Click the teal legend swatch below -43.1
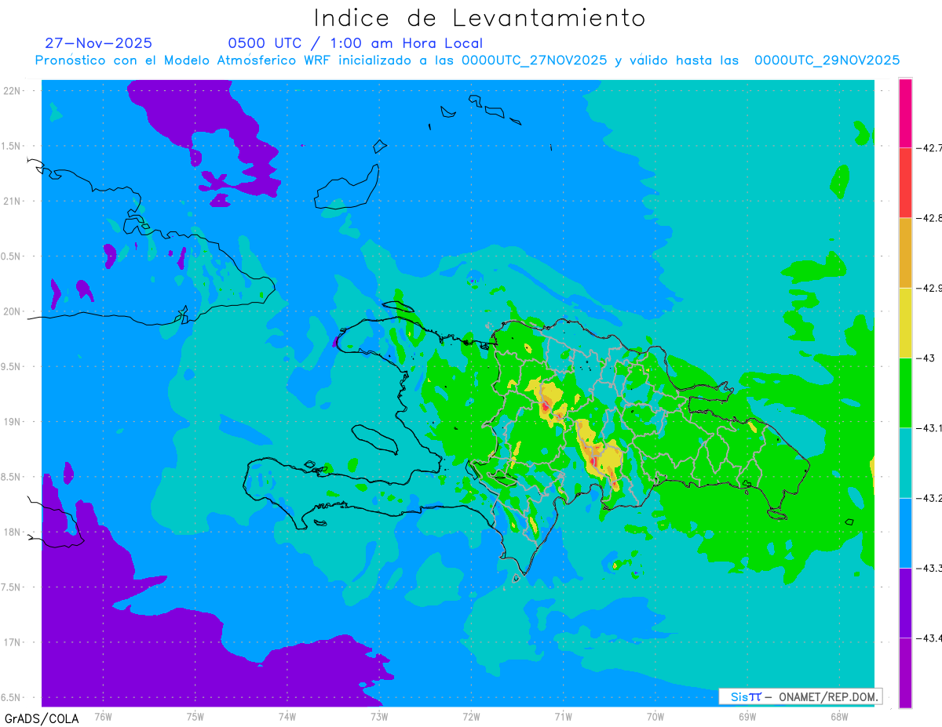Viewport: 942px width, 727px height. (x=905, y=463)
